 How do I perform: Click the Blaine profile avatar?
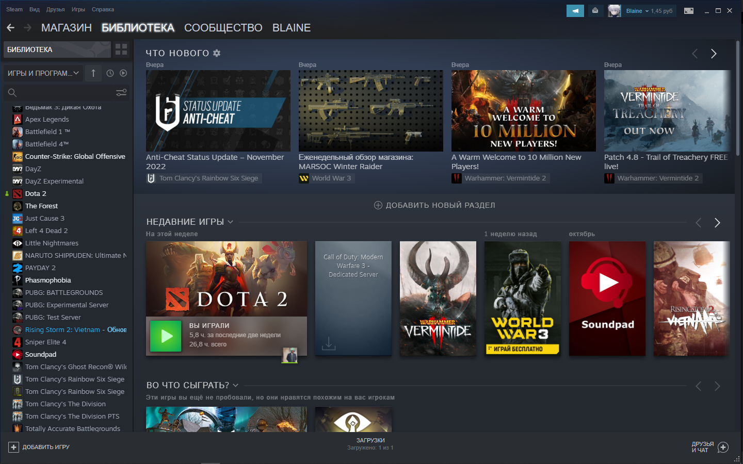pos(614,11)
